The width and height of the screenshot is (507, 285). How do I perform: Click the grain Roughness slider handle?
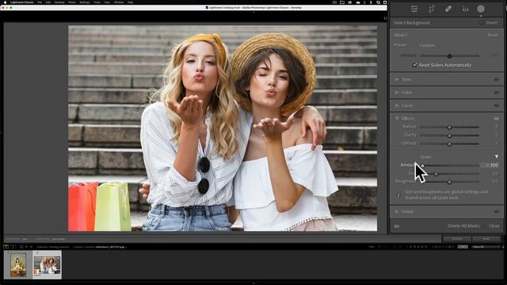[x=449, y=182]
